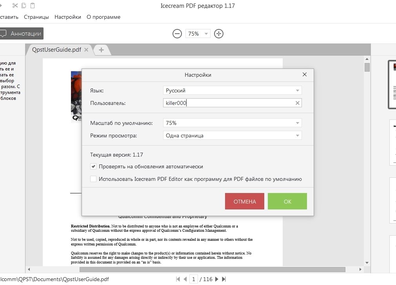Click the ОТМЕНА button

tap(245, 201)
